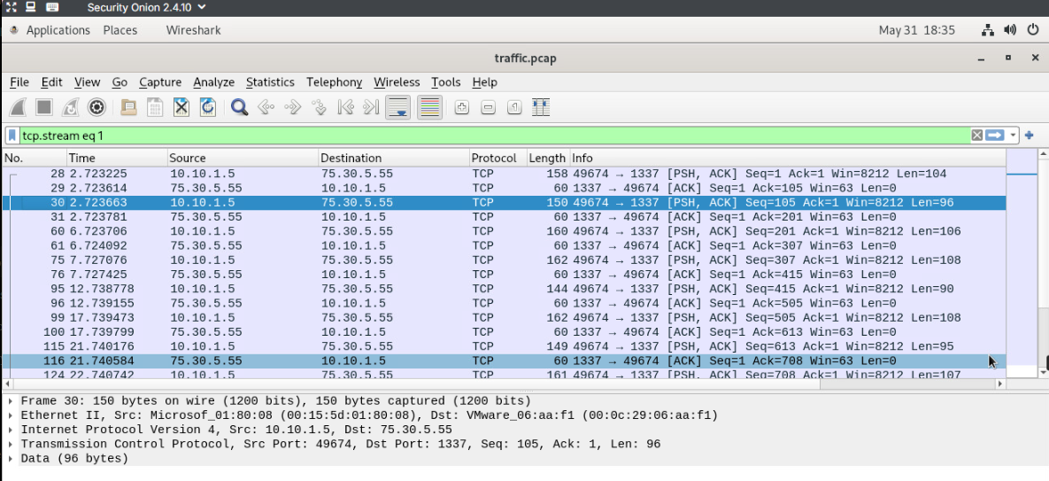Select packet number 116 row
This screenshot has width=1049, height=481.
[x=504, y=361]
